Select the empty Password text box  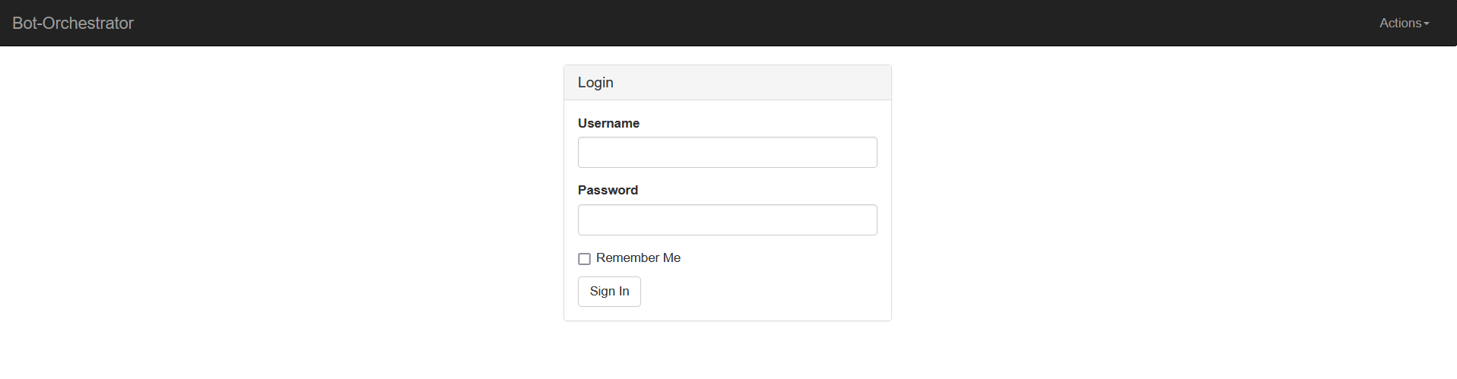click(x=727, y=220)
